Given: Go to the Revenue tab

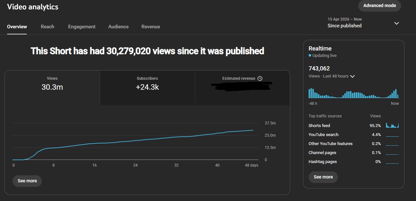Looking at the screenshot, I should click(151, 27).
